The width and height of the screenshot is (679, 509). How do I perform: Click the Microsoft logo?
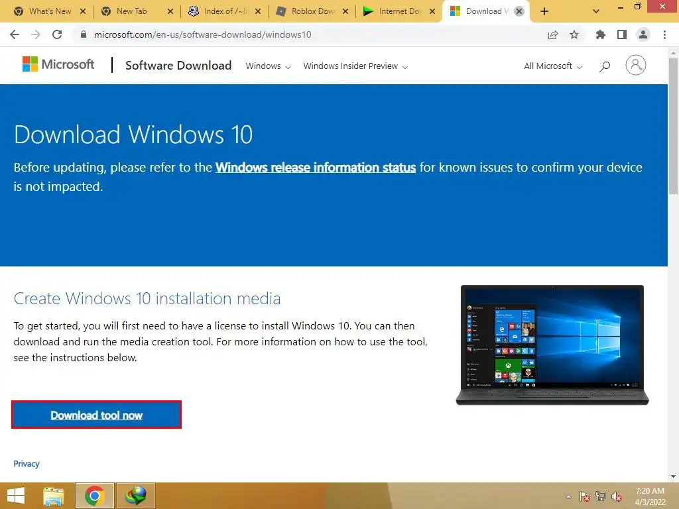click(x=58, y=64)
